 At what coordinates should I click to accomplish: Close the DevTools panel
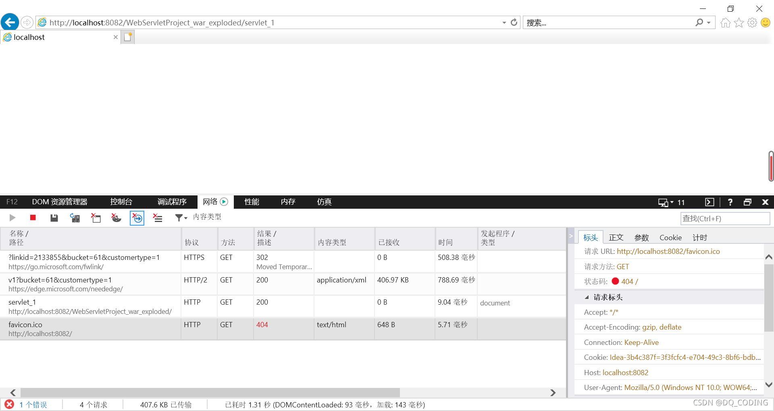(x=765, y=202)
